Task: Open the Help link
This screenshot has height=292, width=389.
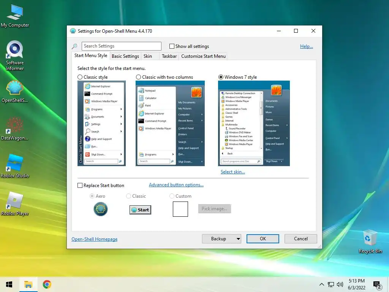Action: (307, 46)
